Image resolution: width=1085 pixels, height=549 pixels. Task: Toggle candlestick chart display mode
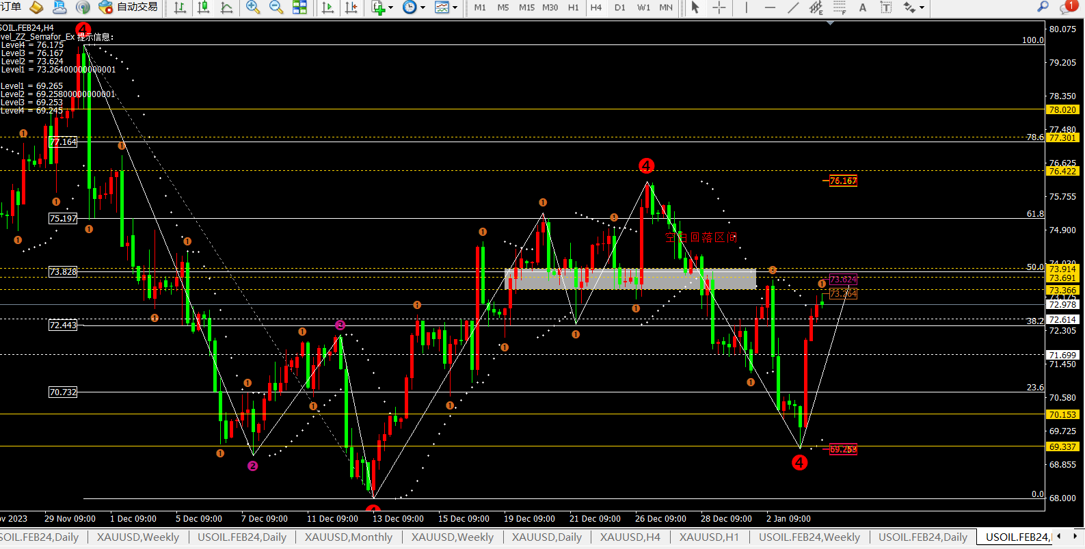coord(203,8)
